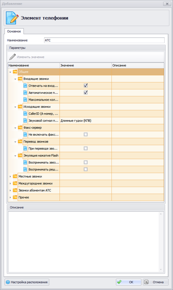
Task: Click the folder icon beside Местные звонки
Action: tap(15, 176)
